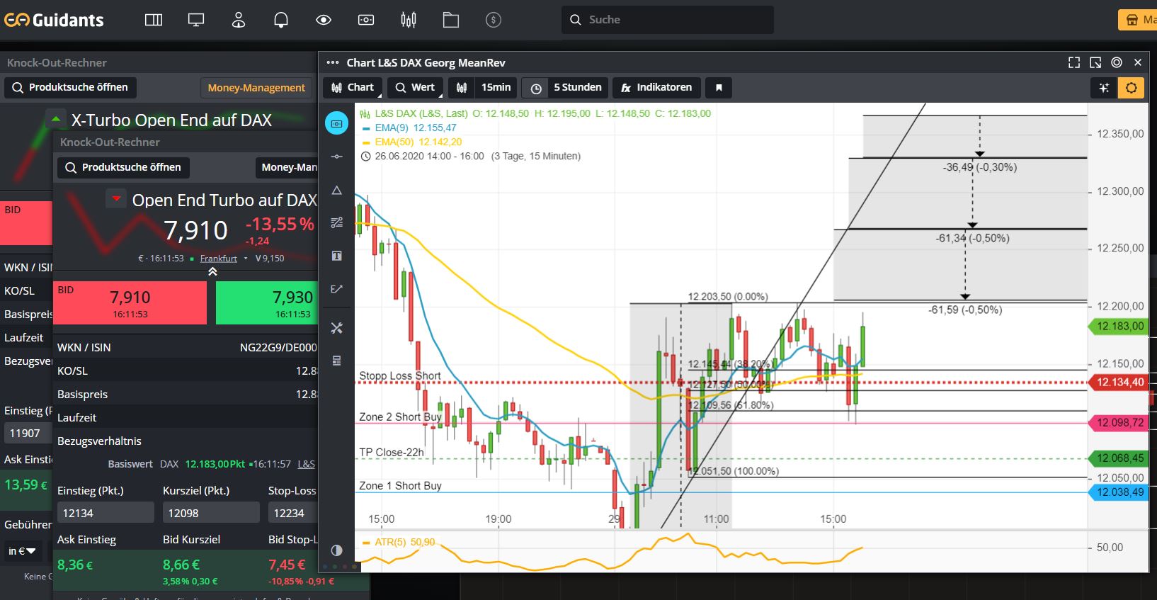Open the chart tools wrench icon
The height and width of the screenshot is (600, 1157).
click(x=336, y=327)
